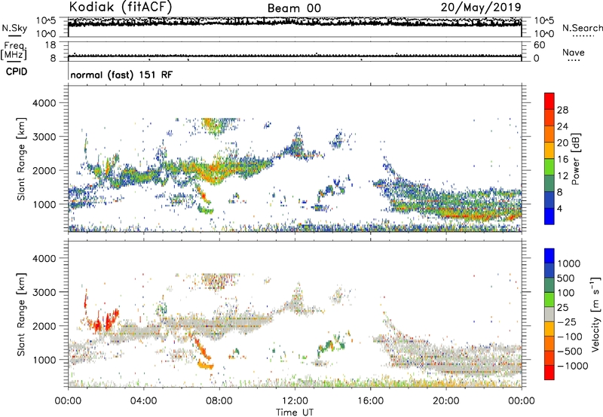Click the Slant Range label of power panel
Screen dimensions: 603x417
pyautogui.click(x=21, y=159)
